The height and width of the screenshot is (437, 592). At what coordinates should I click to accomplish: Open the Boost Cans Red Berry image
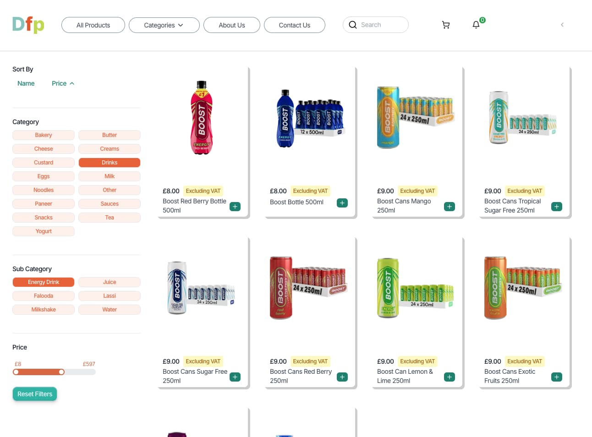coord(308,288)
